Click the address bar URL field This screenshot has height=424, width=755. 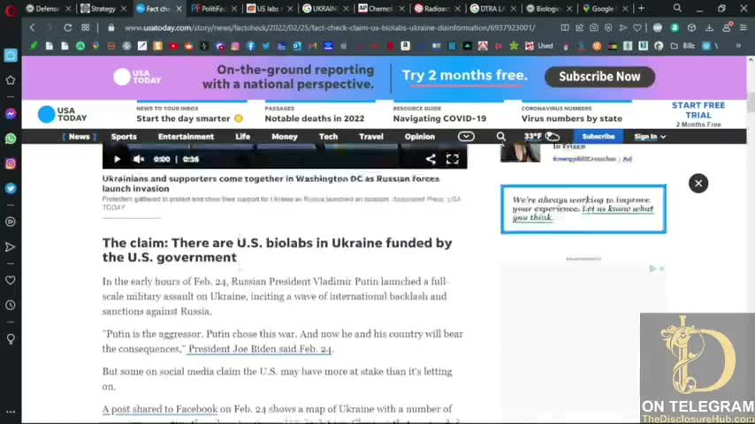330,28
